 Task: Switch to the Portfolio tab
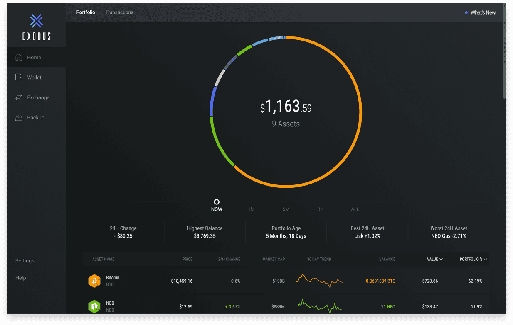click(86, 12)
